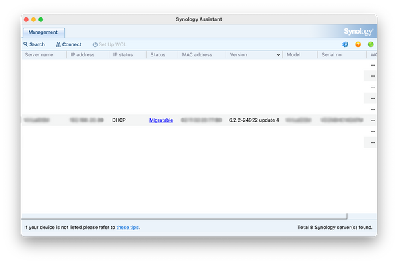Viewport: 398px width, 264px height.
Task: Switch to the Management tab
Action: 43,32
